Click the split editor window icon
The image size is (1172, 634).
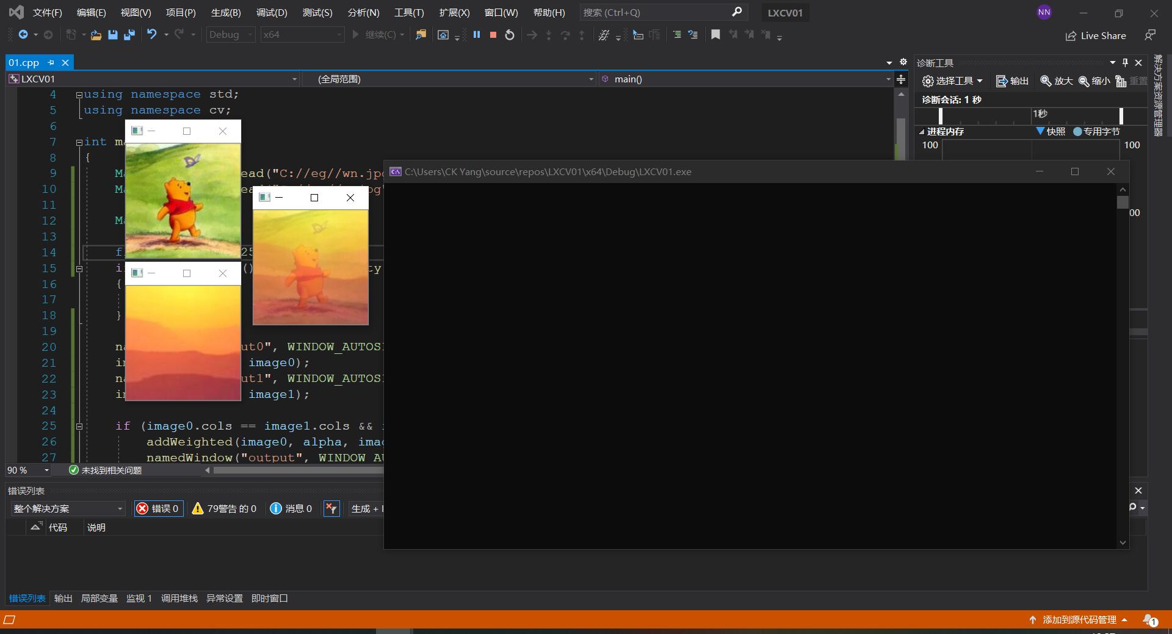pyautogui.click(x=901, y=79)
